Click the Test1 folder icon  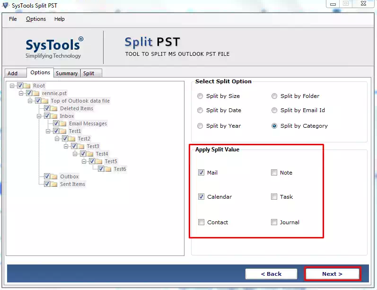pos(63,131)
